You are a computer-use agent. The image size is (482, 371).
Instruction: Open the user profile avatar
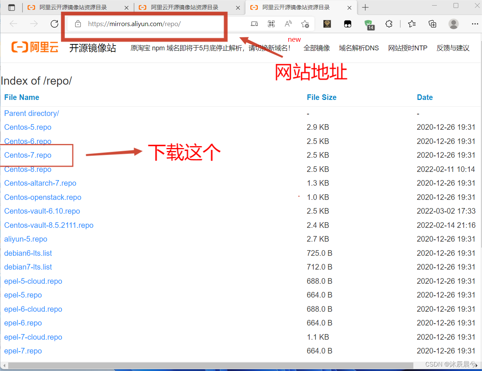click(454, 24)
